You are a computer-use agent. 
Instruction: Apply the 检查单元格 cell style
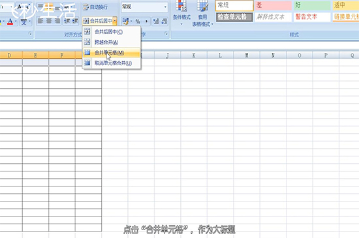pyautogui.click(x=234, y=17)
